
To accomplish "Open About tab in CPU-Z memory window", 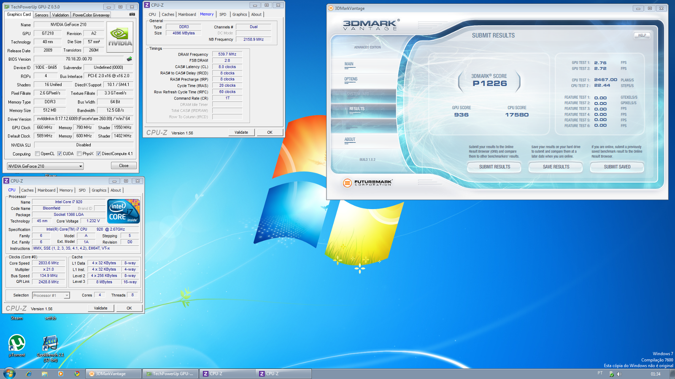I will (x=256, y=14).
